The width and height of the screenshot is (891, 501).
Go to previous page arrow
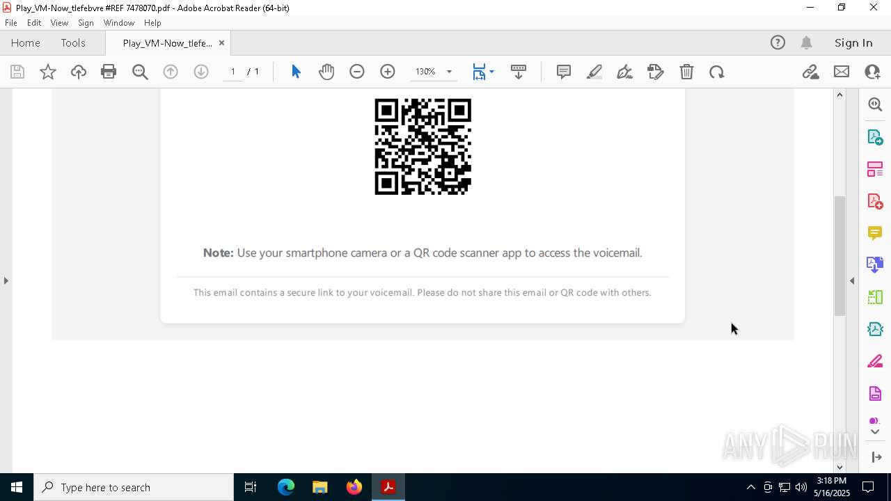pyautogui.click(x=171, y=72)
